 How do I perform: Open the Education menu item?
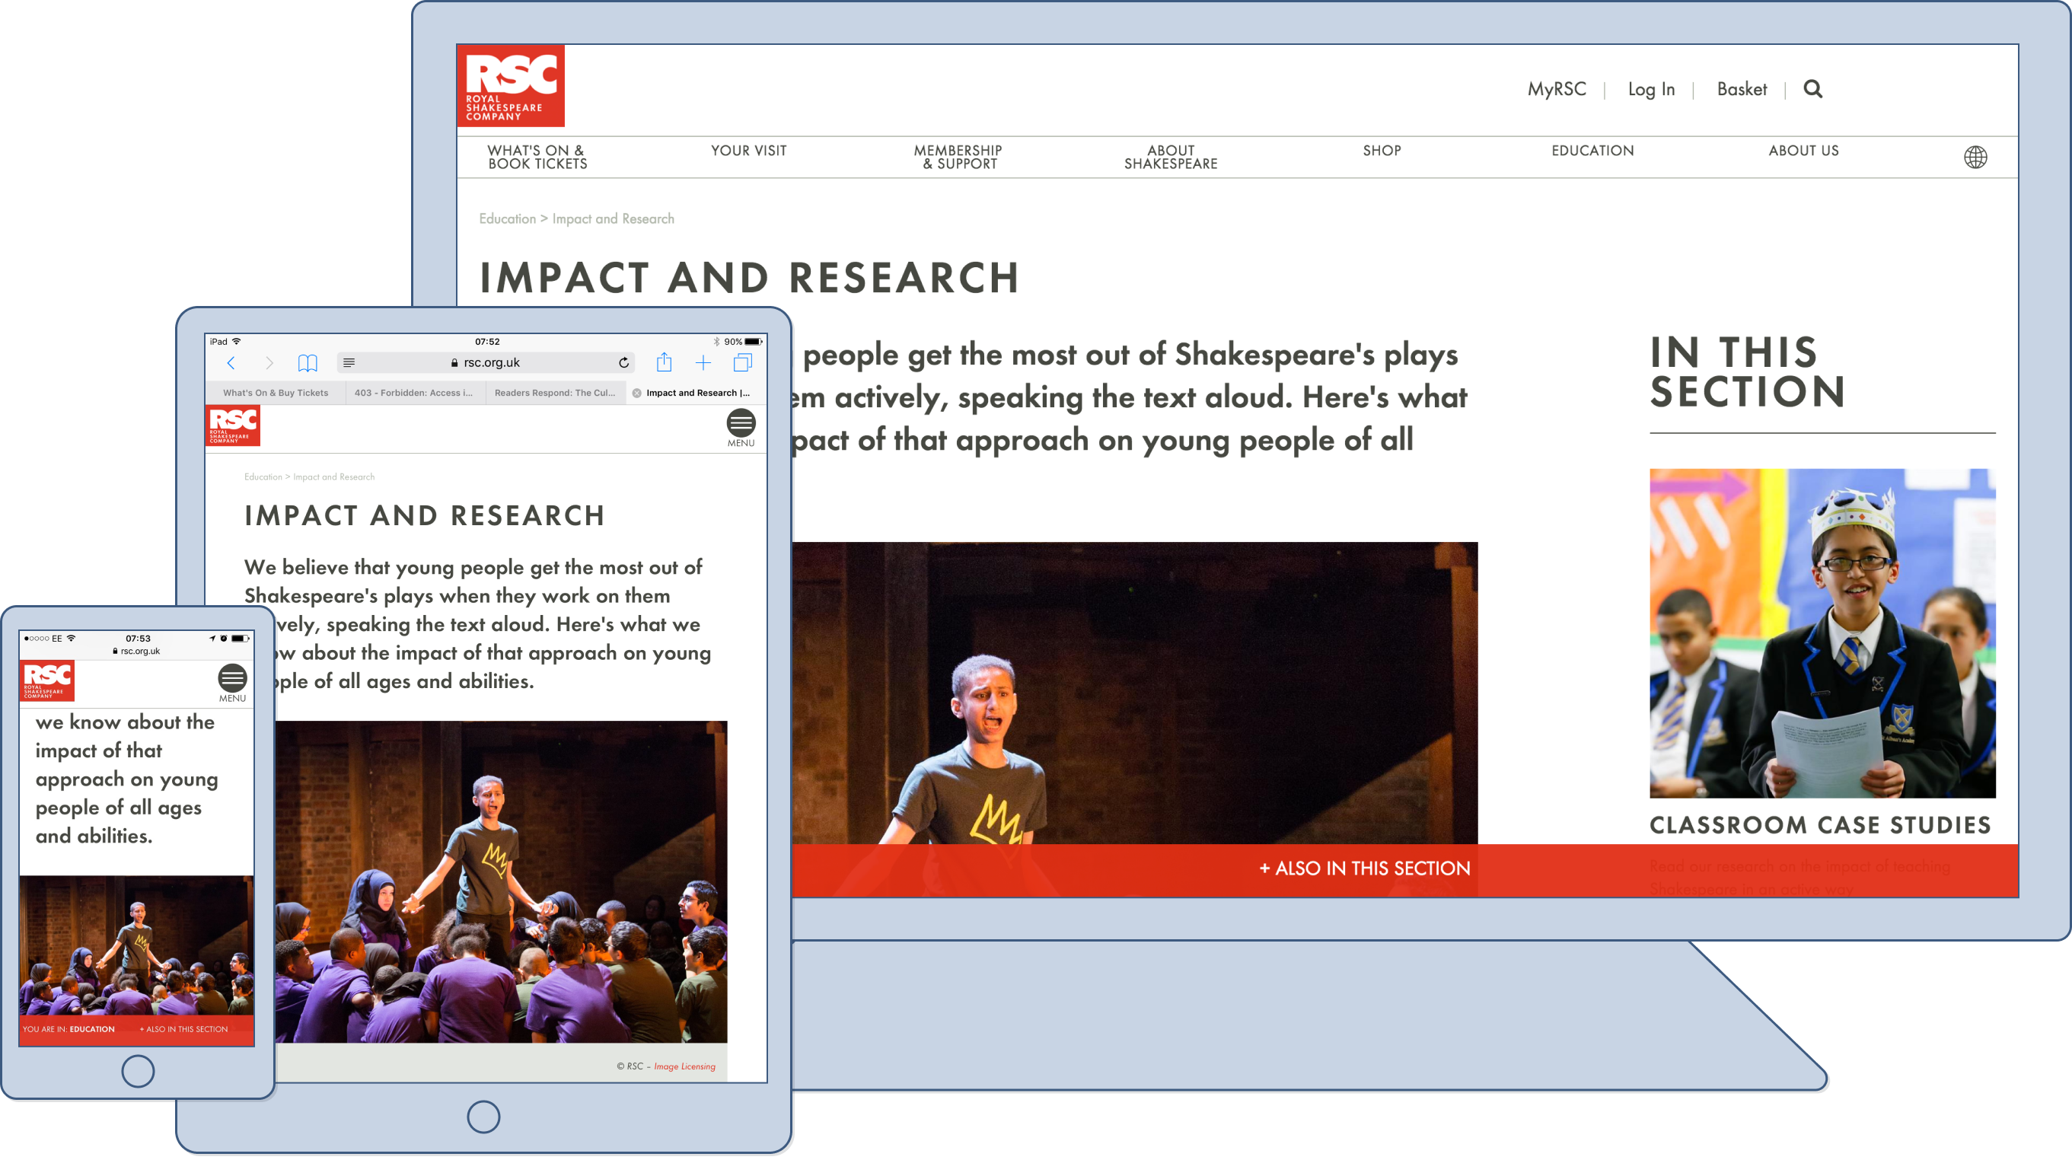pyautogui.click(x=1592, y=151)
